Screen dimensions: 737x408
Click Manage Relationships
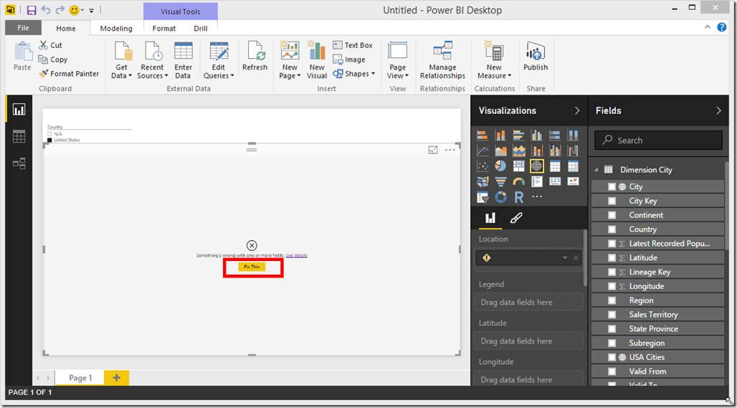443,61
